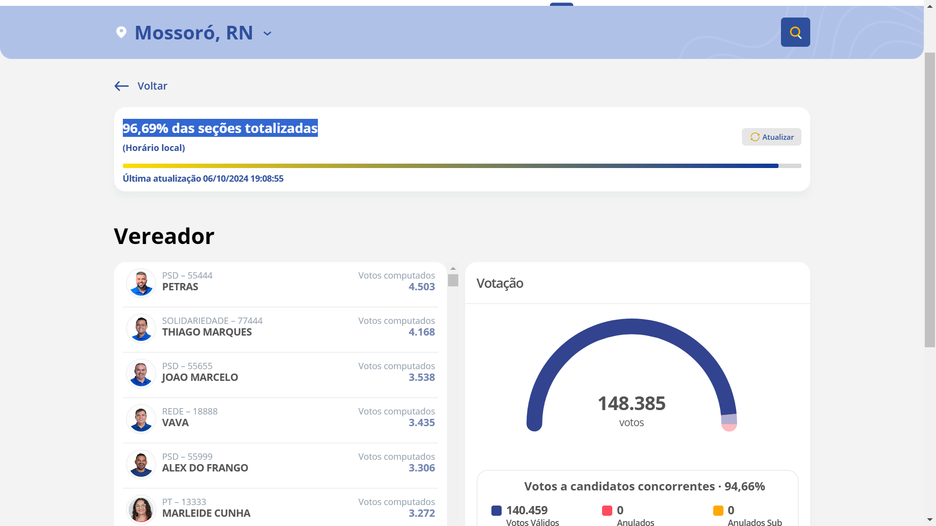The image size is (936, 526).
Task: Click the Mossoró, RN city title
Action: 194,33
